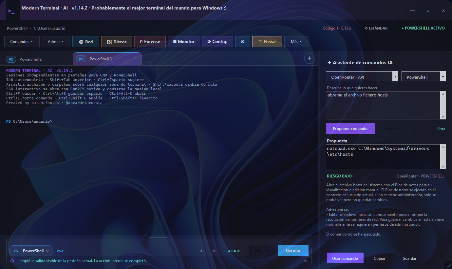This screenshot has height=269, width=452.
Task: Mark command as favorite with star icon
Action: pos(214,251)
